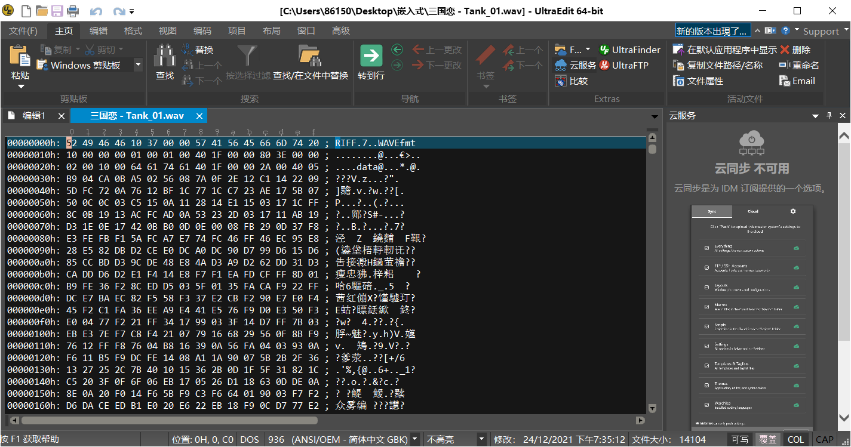
Task: Open the encoding dropdown in status bar
Action: click(x=415, y=440)
